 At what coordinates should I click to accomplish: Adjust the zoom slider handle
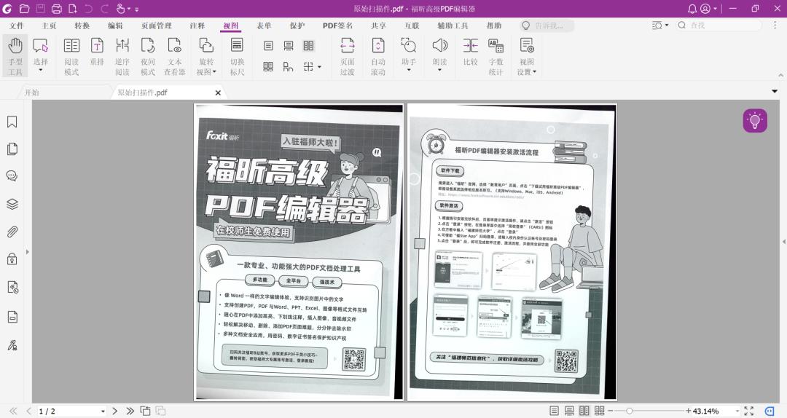point(629,411)
